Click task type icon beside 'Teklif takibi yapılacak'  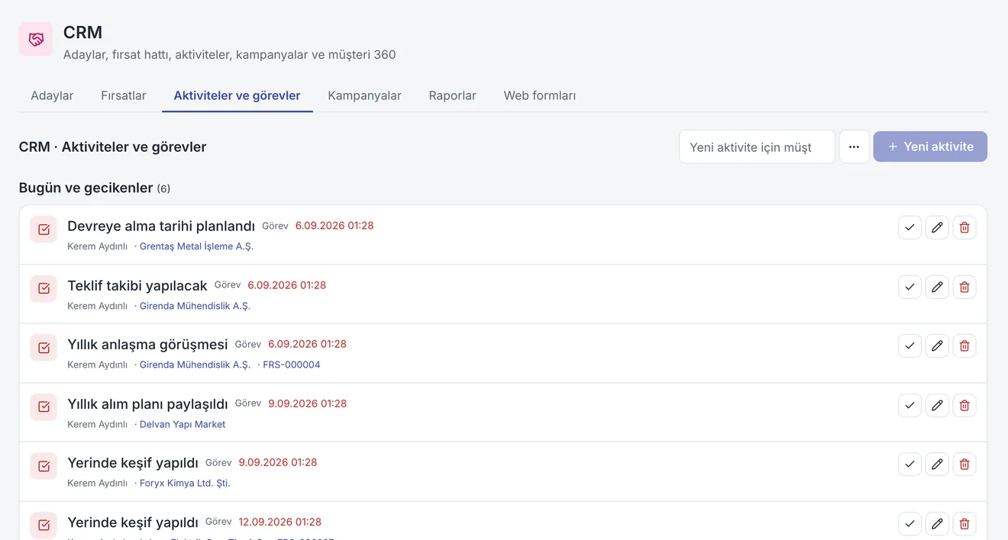click(44, 288)
